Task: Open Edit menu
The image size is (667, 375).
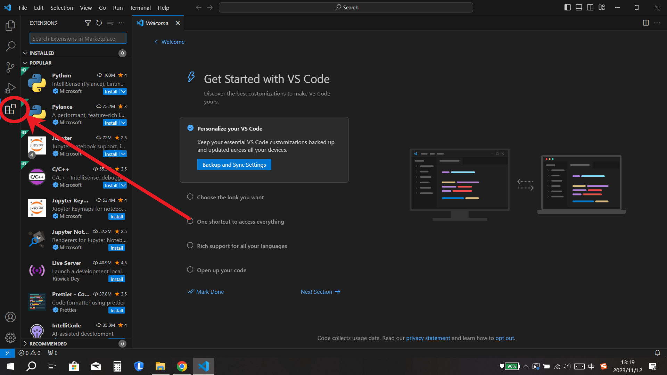Action: [x=39, y=8]
